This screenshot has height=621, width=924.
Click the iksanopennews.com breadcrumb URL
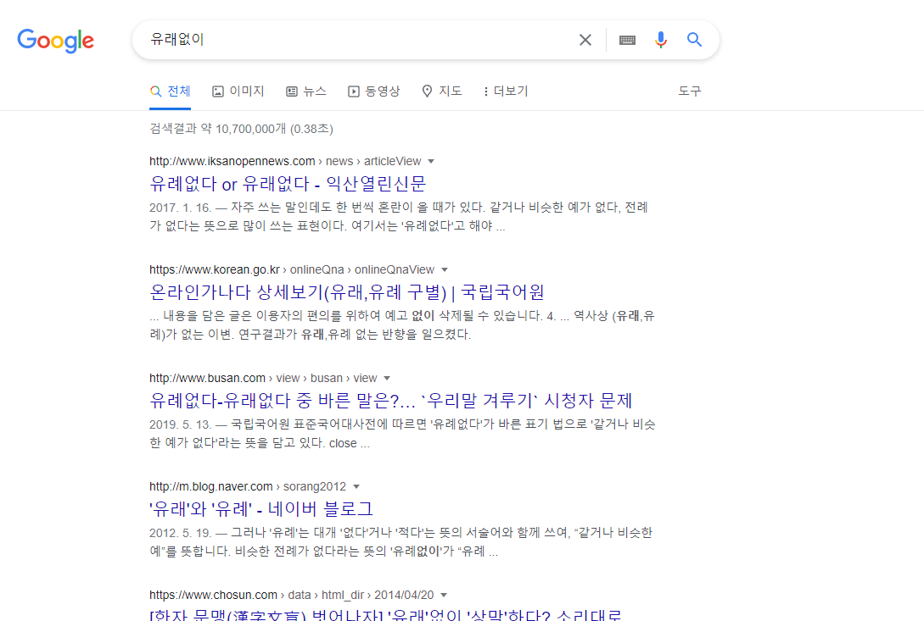click(x=285, y=161)
